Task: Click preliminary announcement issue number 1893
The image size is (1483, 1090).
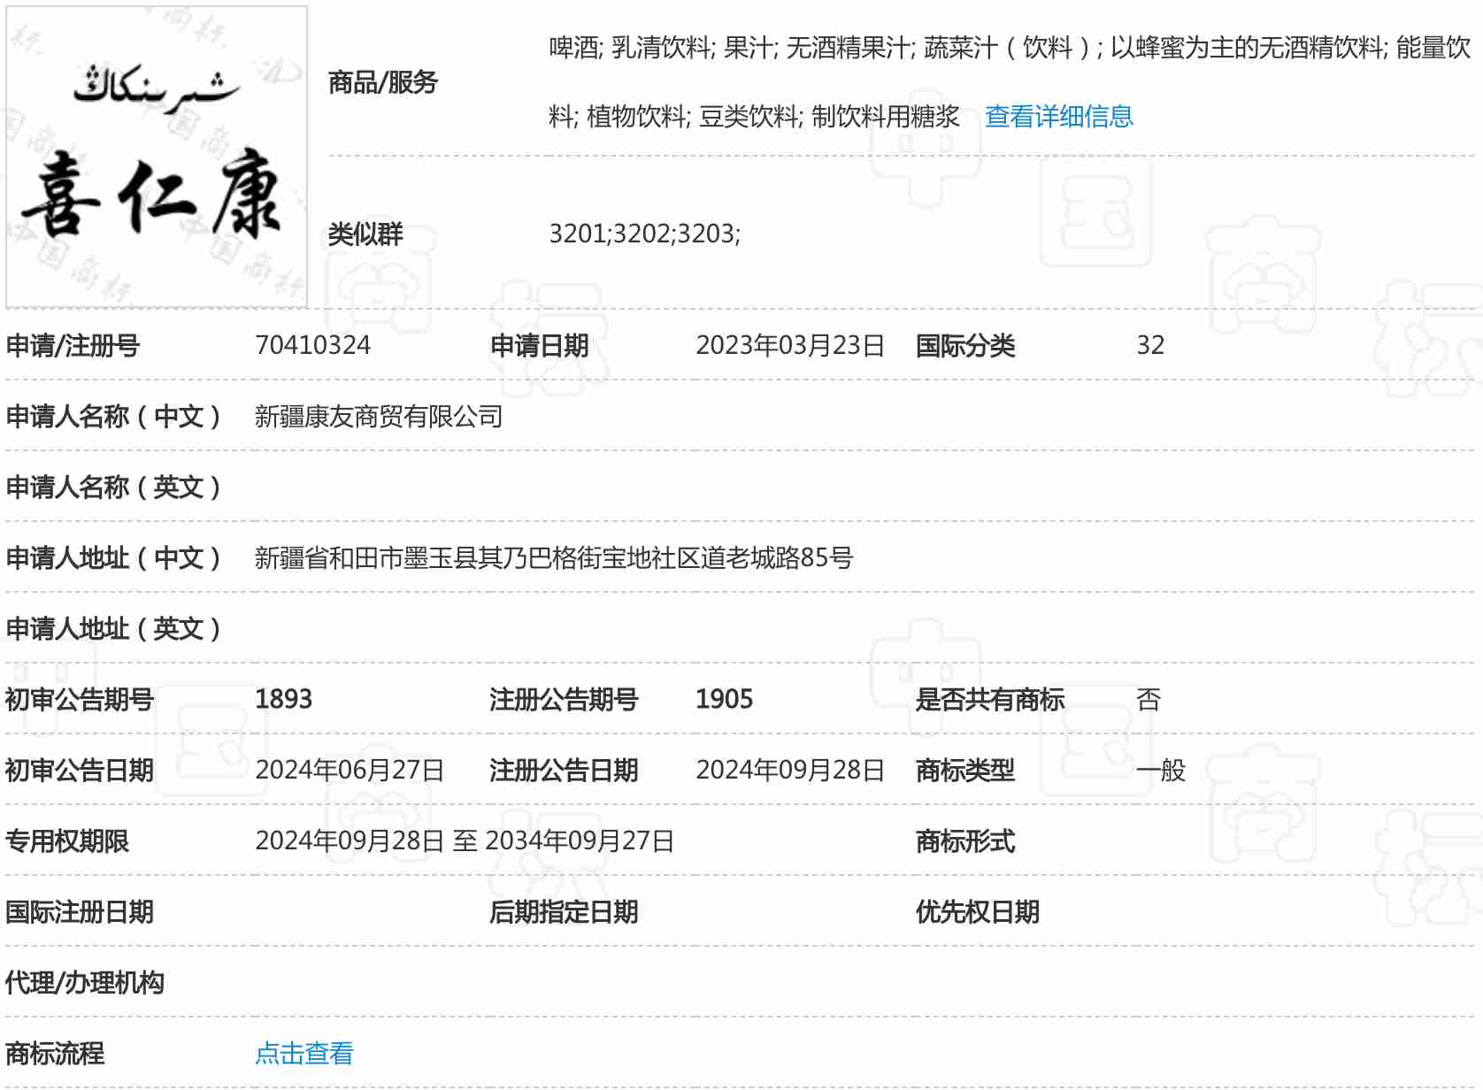Action: (283, 699)
